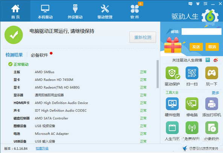223x153 pixels.
Task: Select the USB 视频设备 row
Action: click(80, 126)
